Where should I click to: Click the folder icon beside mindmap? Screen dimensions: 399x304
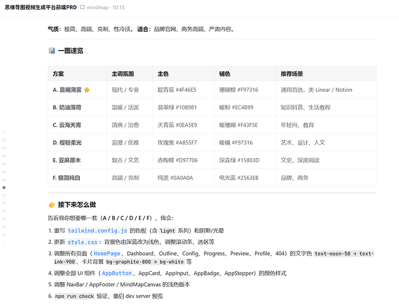tap(83, 7)
